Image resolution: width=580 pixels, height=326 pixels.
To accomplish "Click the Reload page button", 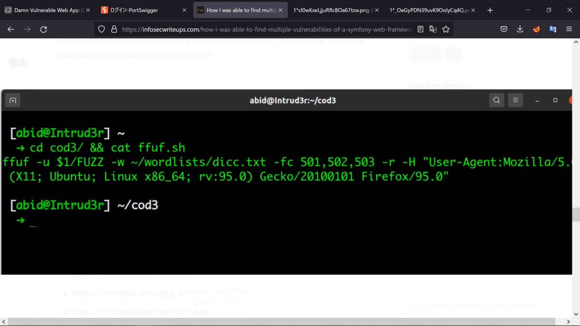I will pos(43,29).
